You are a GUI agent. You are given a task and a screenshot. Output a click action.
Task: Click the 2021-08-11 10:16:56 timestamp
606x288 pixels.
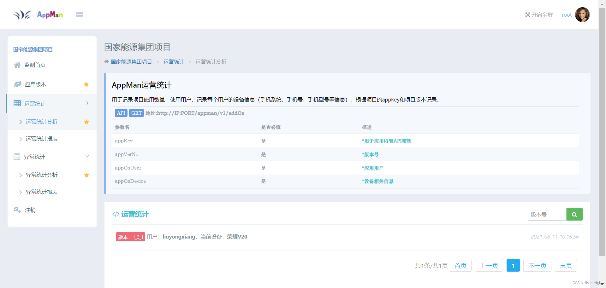555,237
